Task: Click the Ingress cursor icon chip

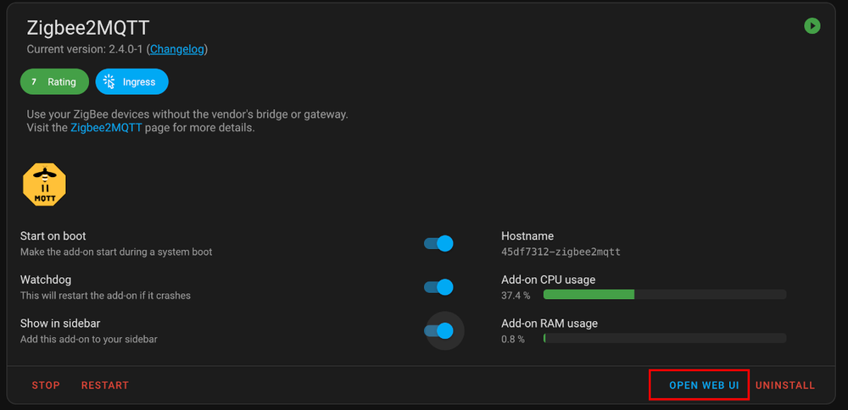Action: 131,82
